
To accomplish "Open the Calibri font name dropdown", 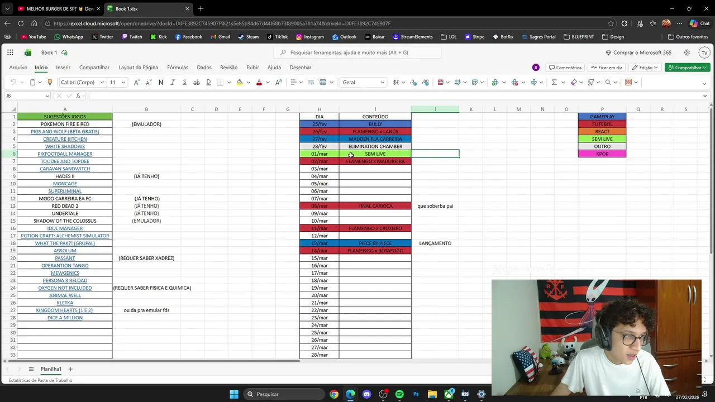I will (x=102, y=82).
